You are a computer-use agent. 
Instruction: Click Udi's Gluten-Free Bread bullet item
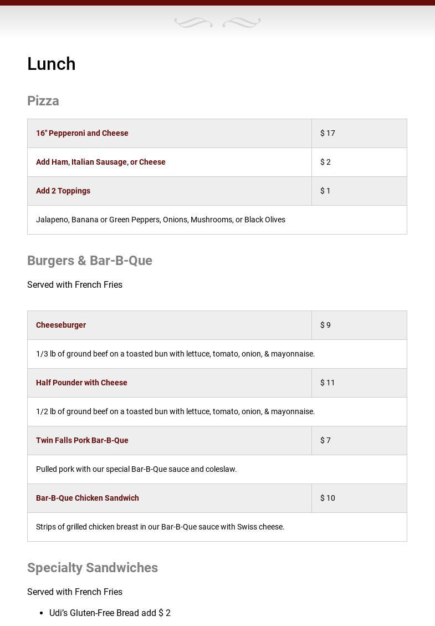pos(110,613)
